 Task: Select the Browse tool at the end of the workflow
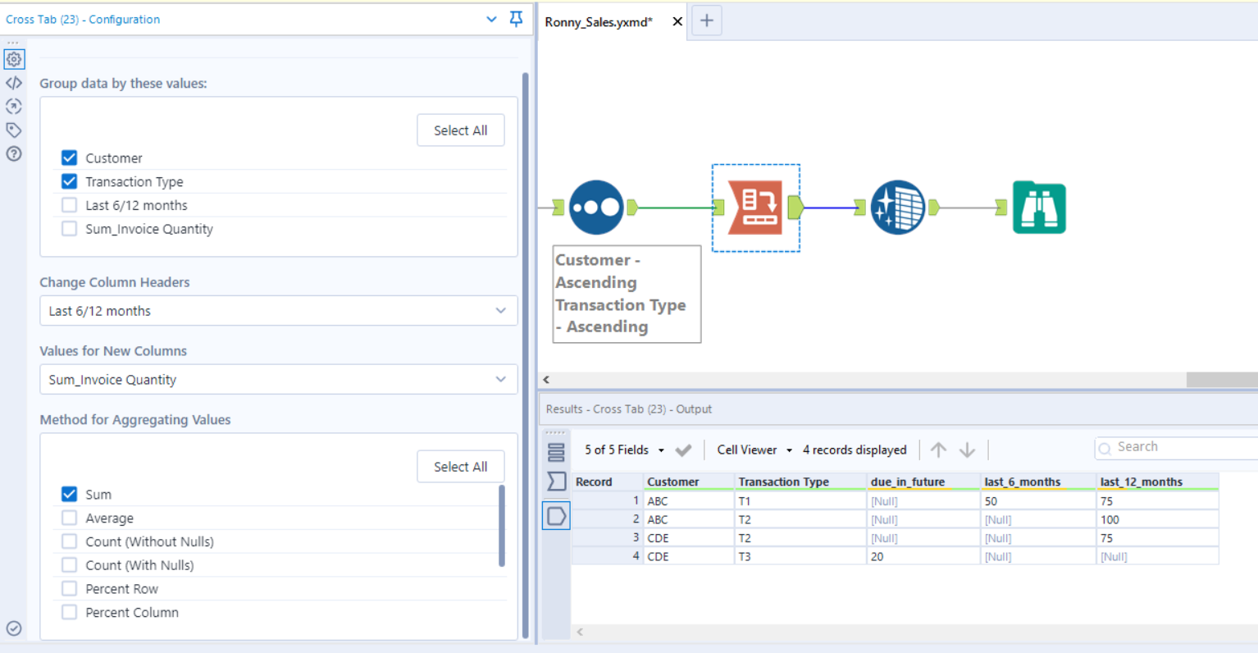1039,207
